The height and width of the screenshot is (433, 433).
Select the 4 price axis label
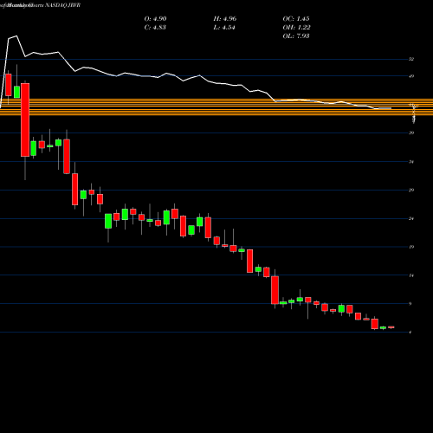click(410, 333)
